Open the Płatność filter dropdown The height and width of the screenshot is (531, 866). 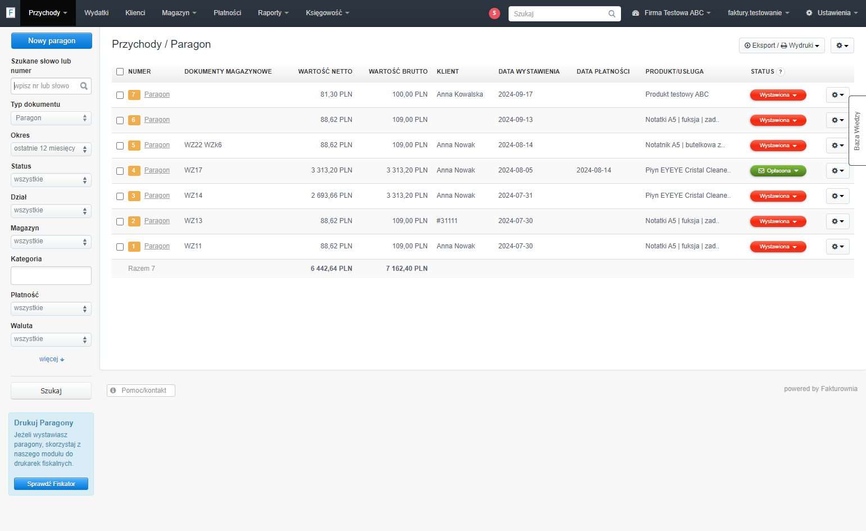pyautogui.click(x=51, y=308)
